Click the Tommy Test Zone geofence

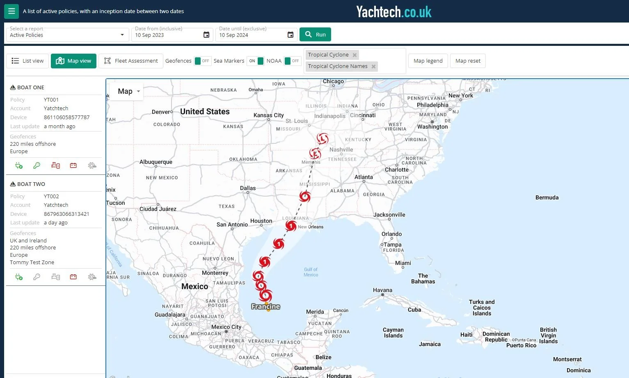[32, 262]
